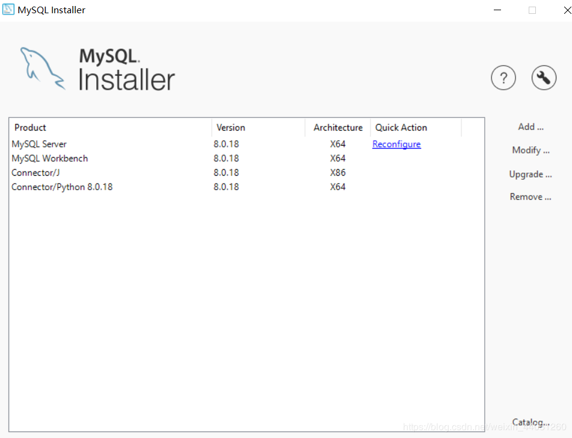
Task: Click the Architecture column header
Action: [337, 128]
